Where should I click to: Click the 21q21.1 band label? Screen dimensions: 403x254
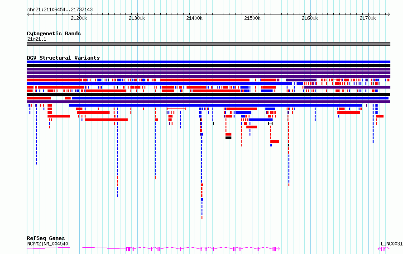click(37, 39)
